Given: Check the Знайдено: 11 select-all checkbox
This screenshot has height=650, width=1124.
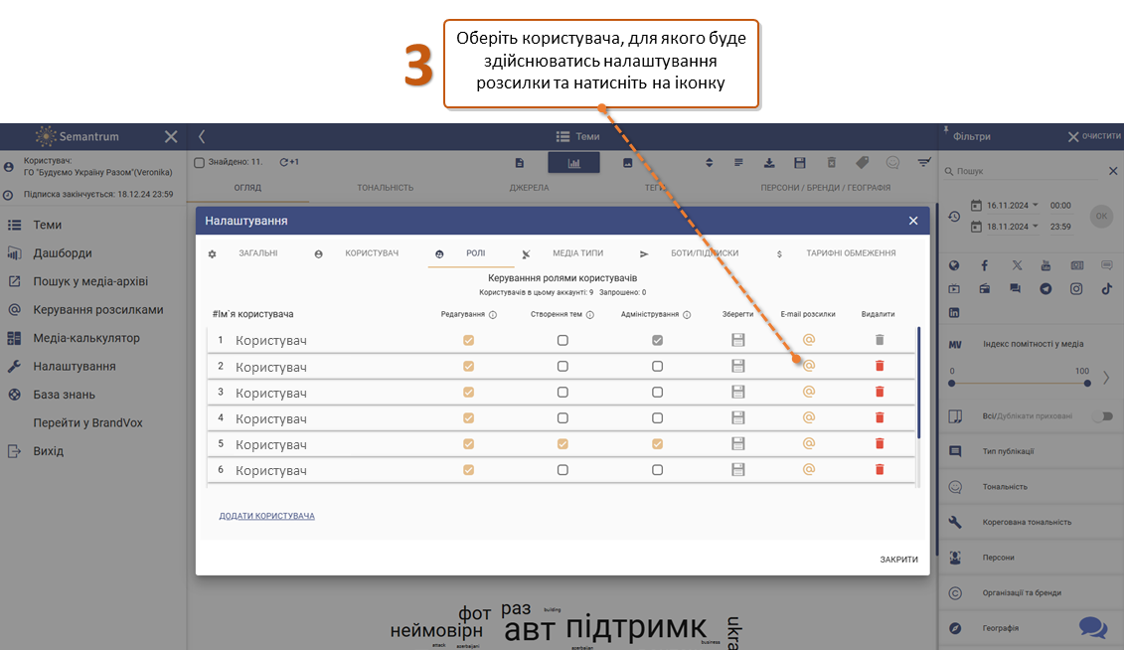Looking at the screenshot, I should click(x=200, y=163).
